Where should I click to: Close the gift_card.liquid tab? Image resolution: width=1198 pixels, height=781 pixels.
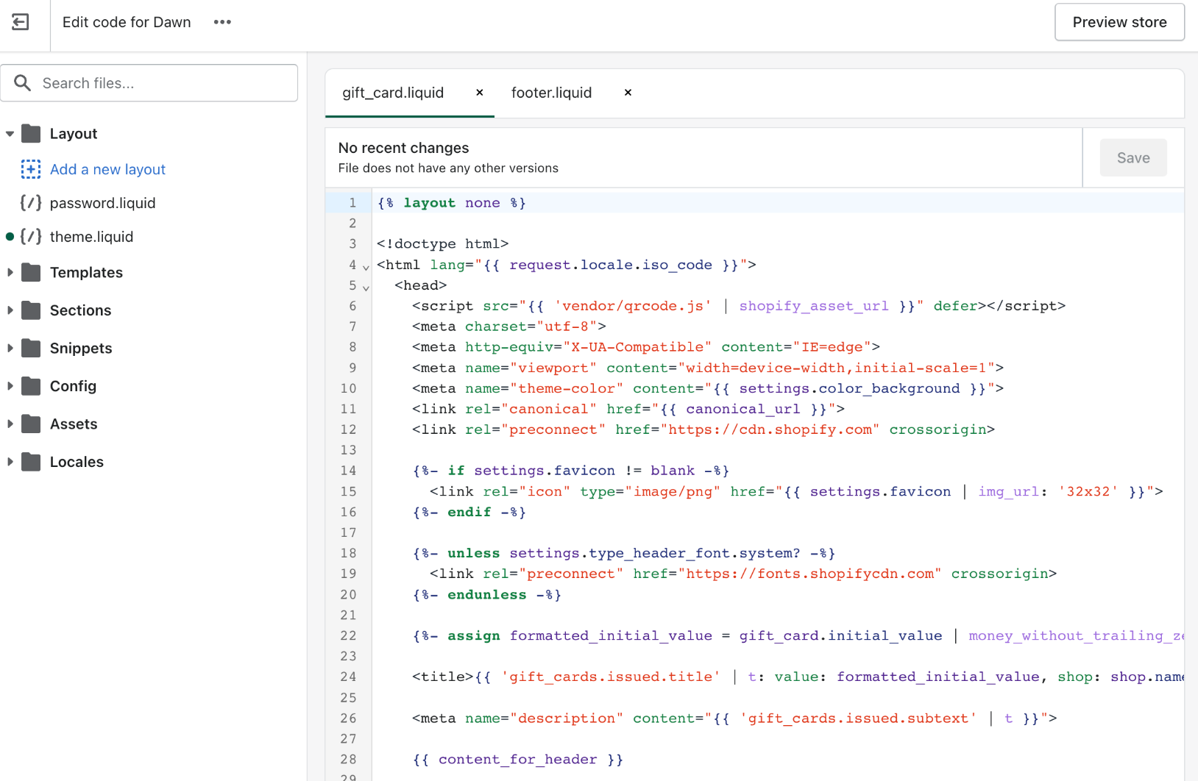pos(480,93)
